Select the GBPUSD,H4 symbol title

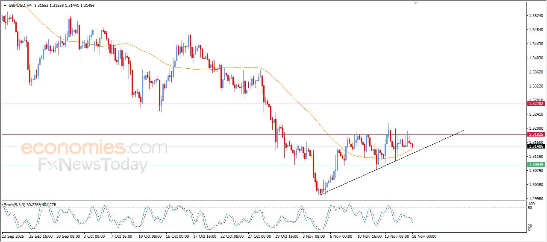click(20, 6)
